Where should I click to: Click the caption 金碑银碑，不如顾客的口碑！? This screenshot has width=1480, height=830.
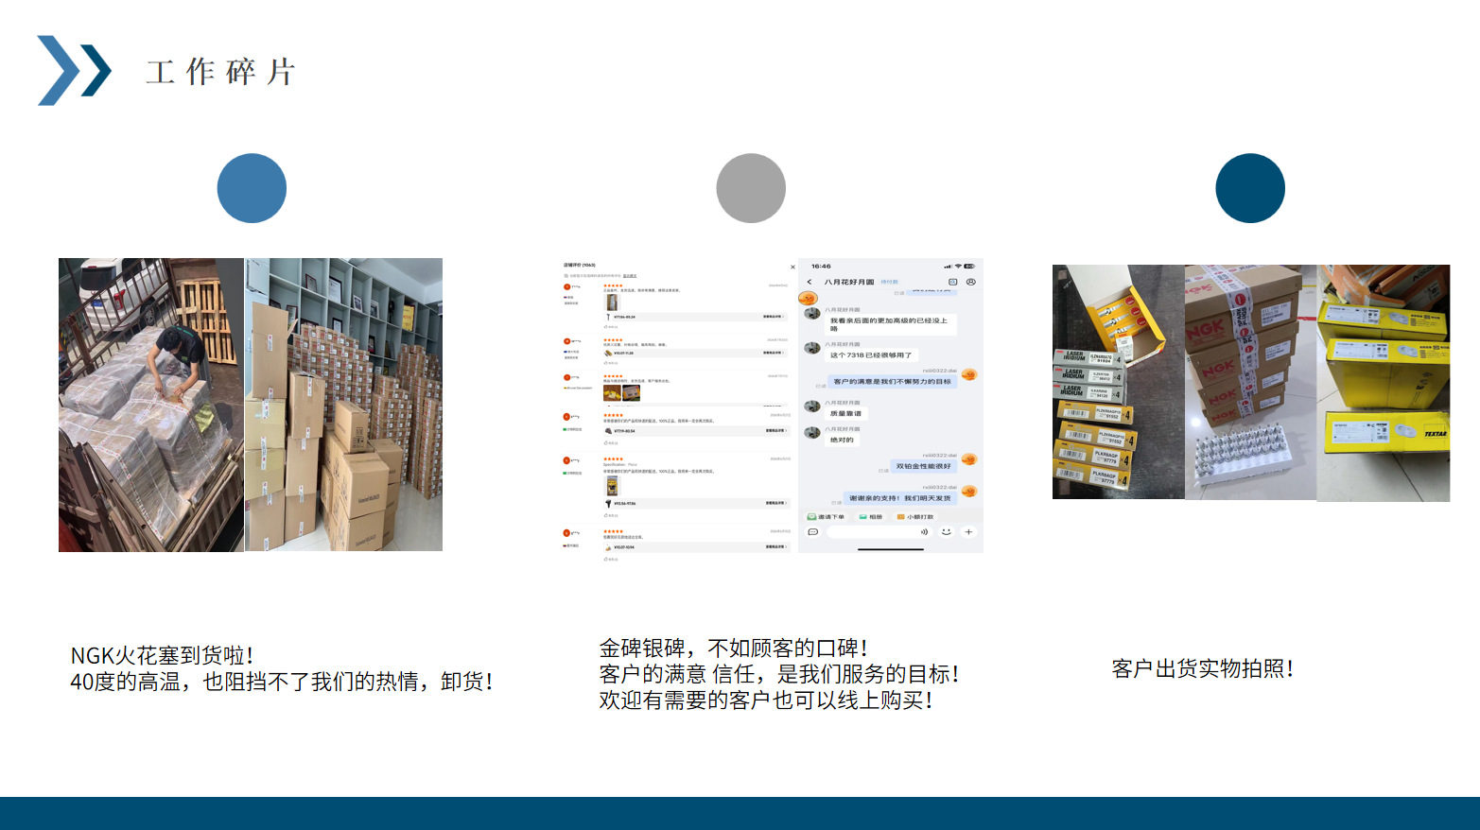pyautogui.click(x=734, y=648)
